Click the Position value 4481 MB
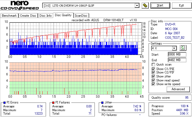 (x=182, y=110)
